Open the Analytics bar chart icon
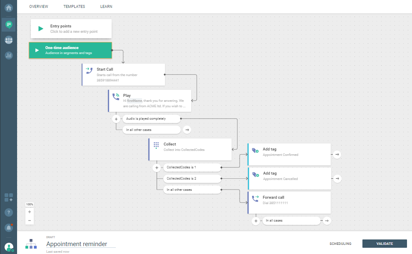 [x=8, y=55]
